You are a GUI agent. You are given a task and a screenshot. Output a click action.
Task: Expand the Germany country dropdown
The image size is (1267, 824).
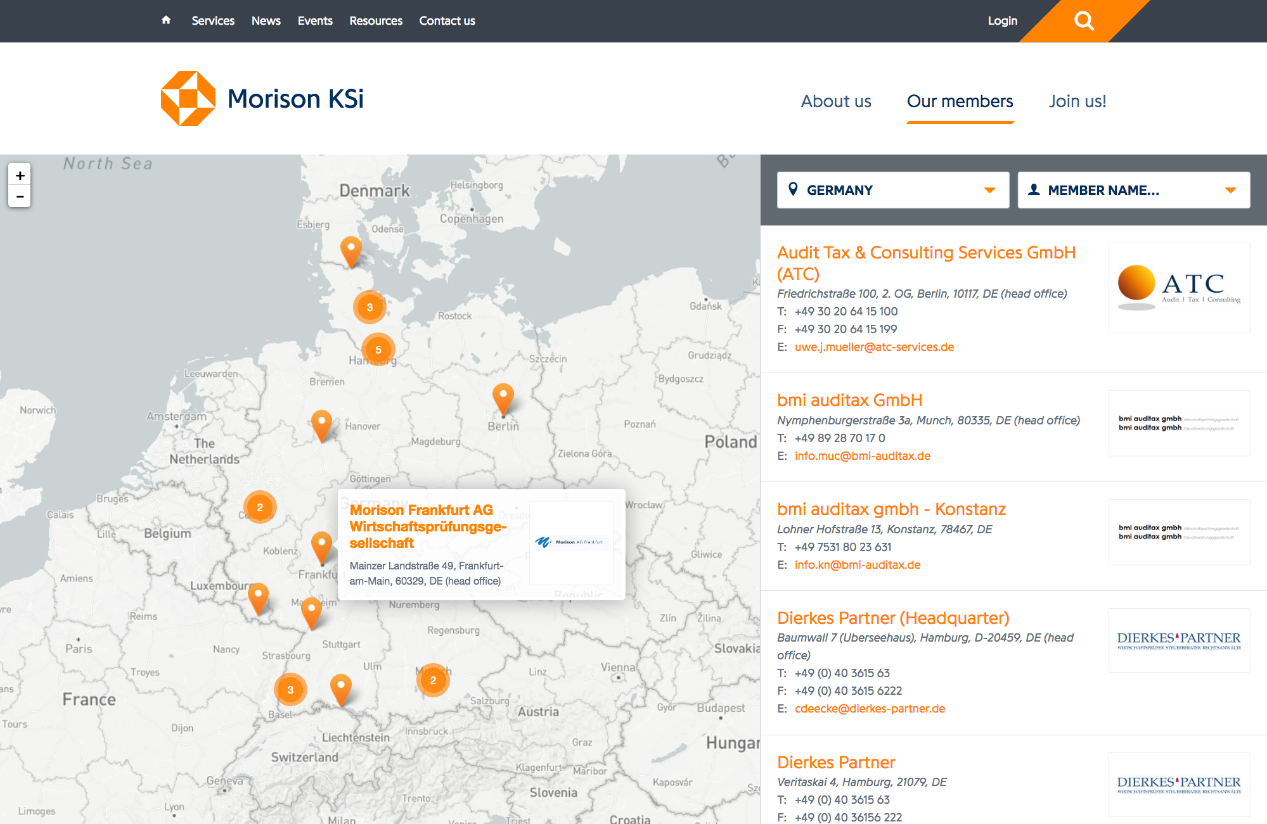(x=893, y=190)
